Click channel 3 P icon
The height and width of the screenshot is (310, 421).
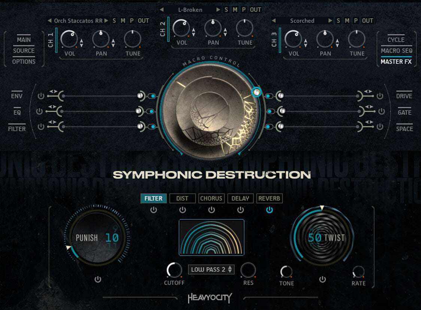(x=355, y=21)
